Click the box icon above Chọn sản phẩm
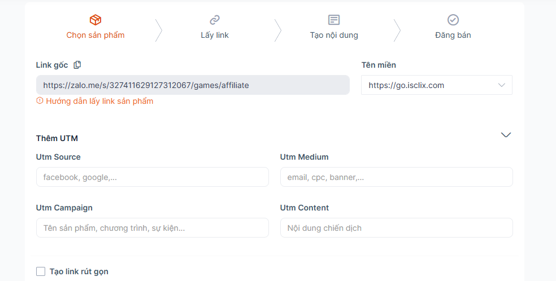This screenshot has width=556, height=281. tap(95, 20)
